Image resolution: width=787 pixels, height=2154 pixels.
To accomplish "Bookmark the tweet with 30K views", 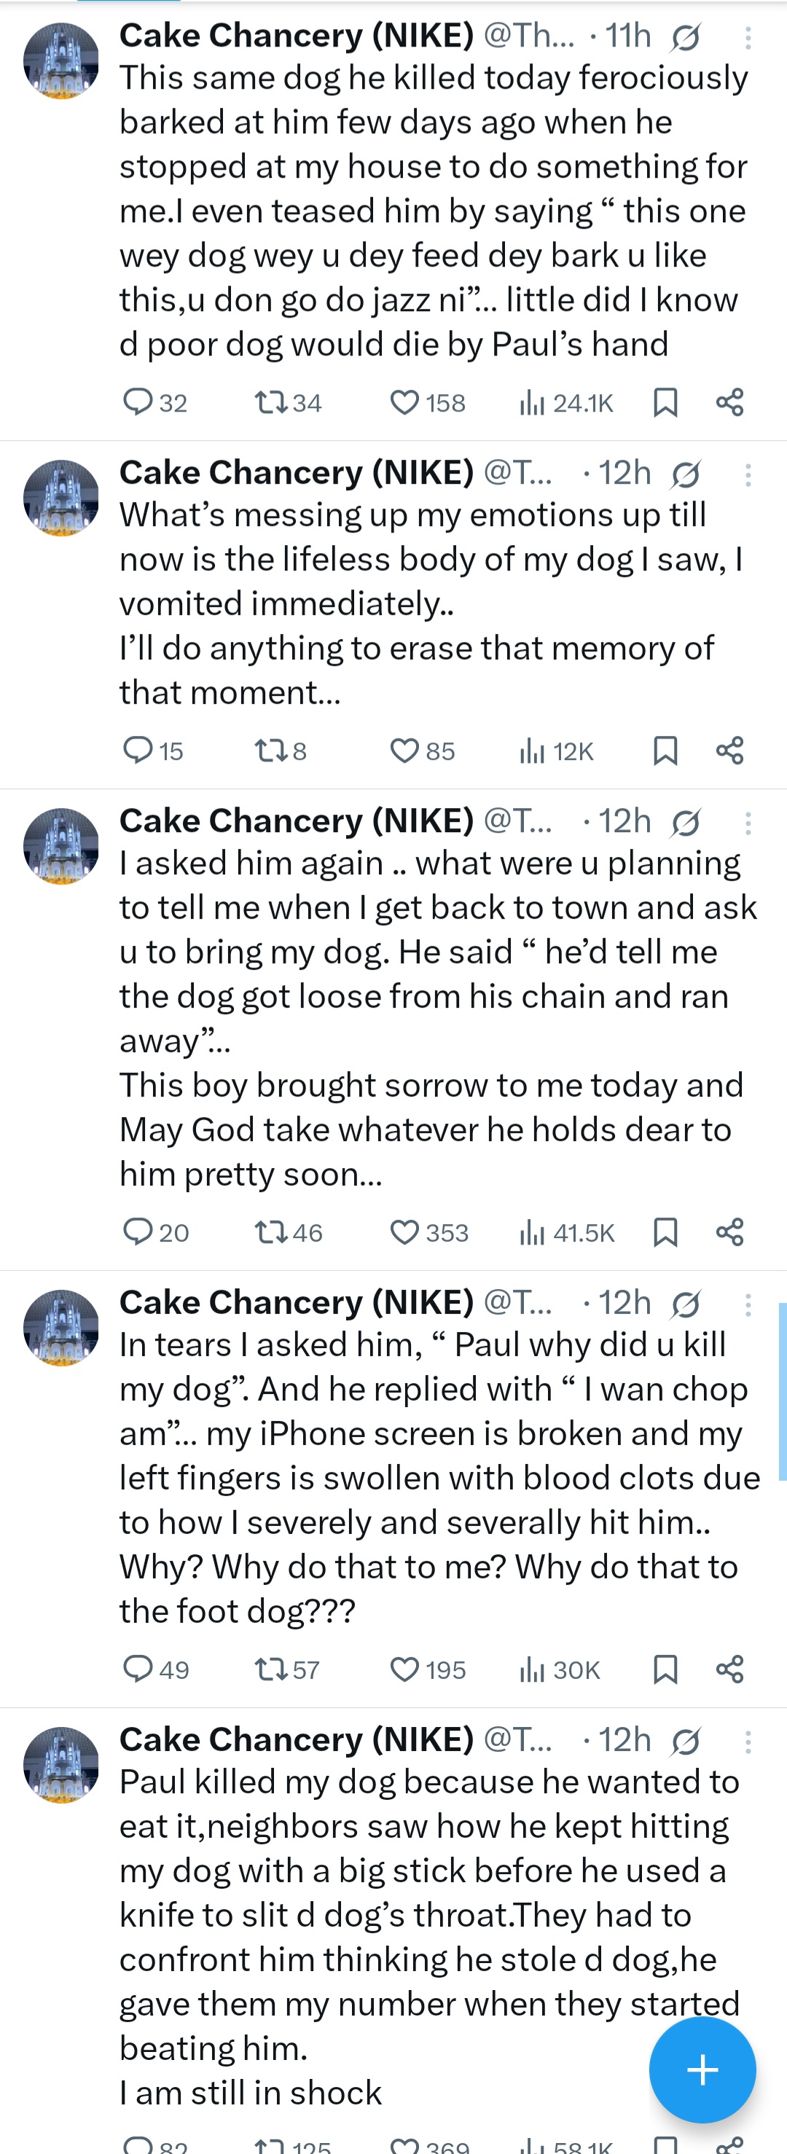I will pyautogui.click(x=665, y=1669).
